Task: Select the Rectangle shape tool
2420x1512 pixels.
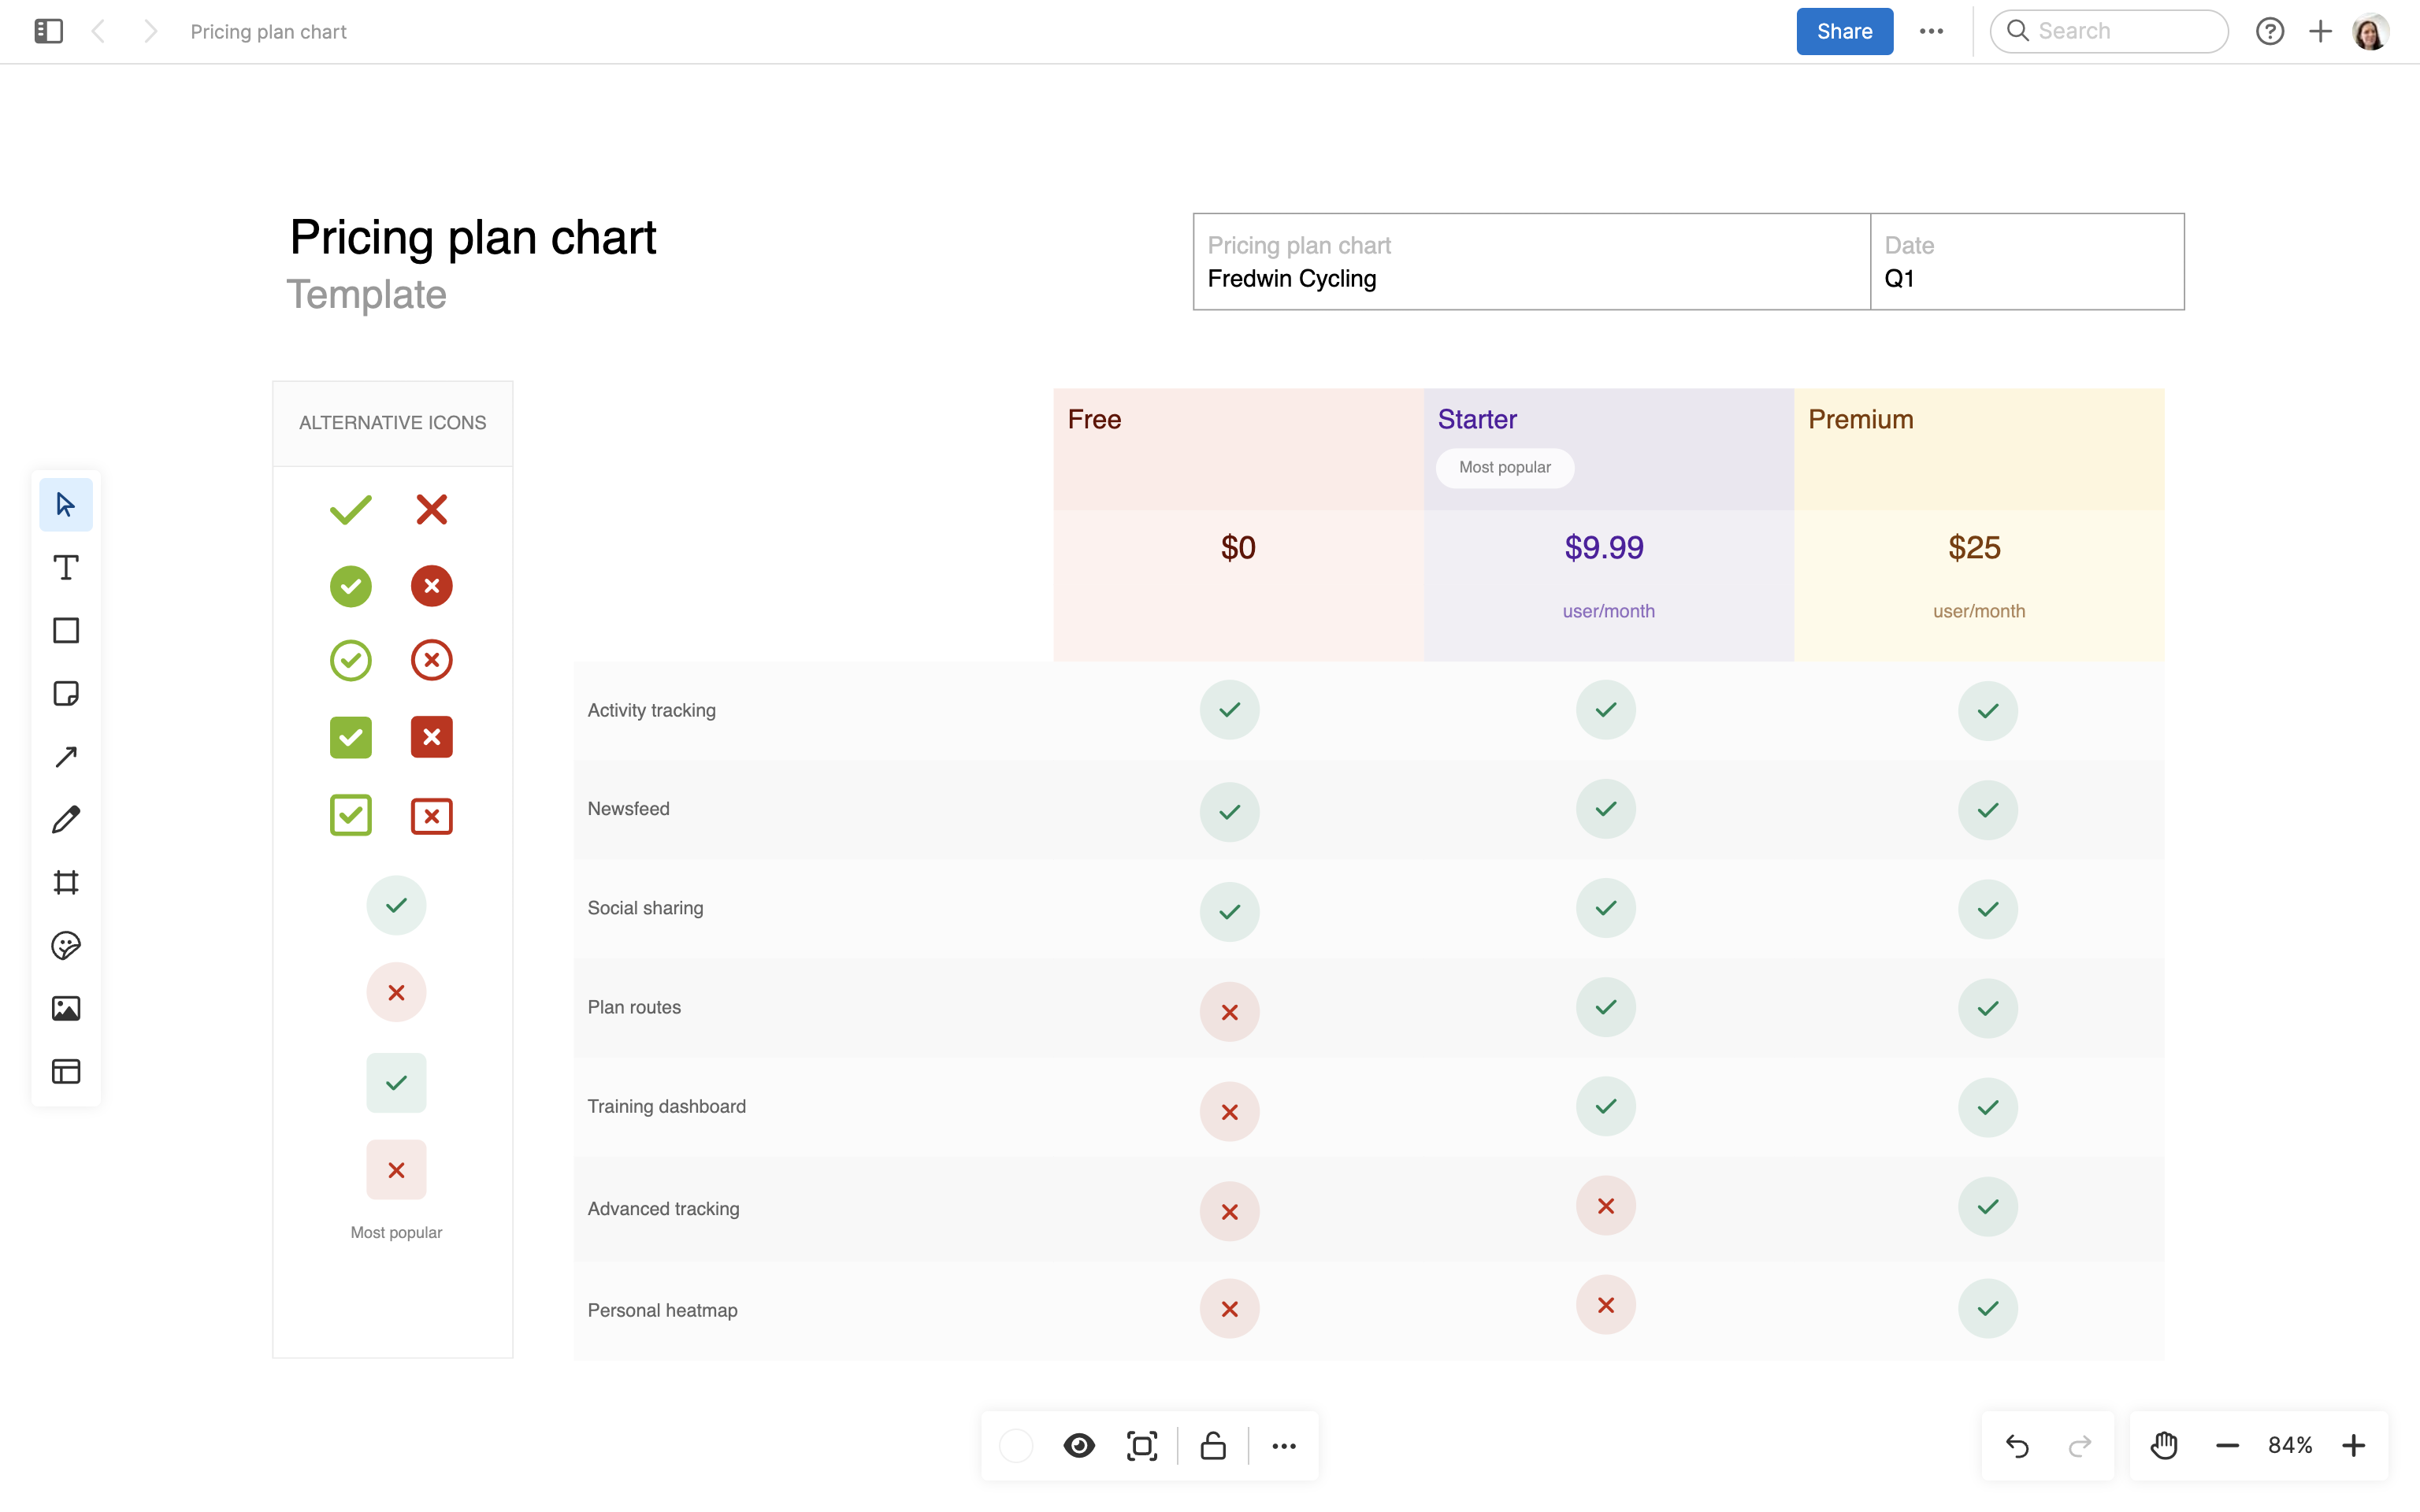Action: point(66,631)
